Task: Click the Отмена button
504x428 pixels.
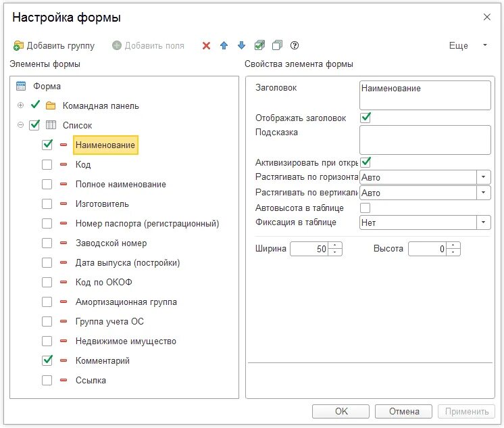Action: pos(403,411)
